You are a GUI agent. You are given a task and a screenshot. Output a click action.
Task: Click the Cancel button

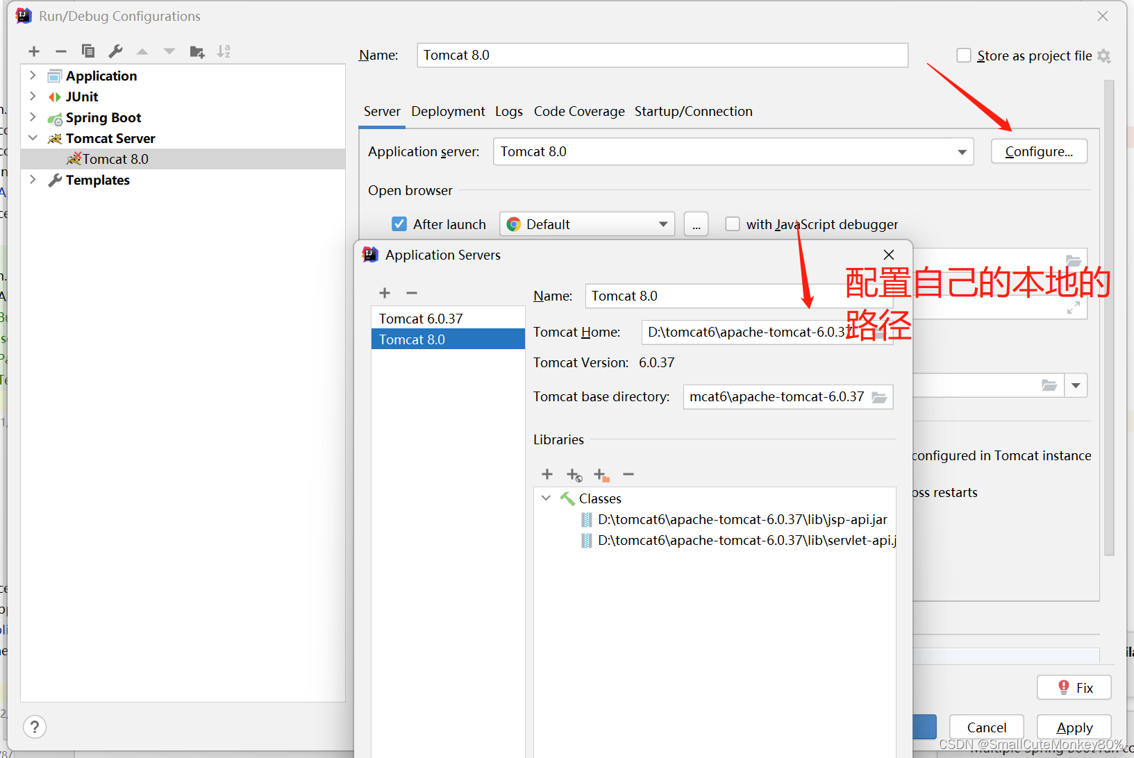tap(987, 727)
